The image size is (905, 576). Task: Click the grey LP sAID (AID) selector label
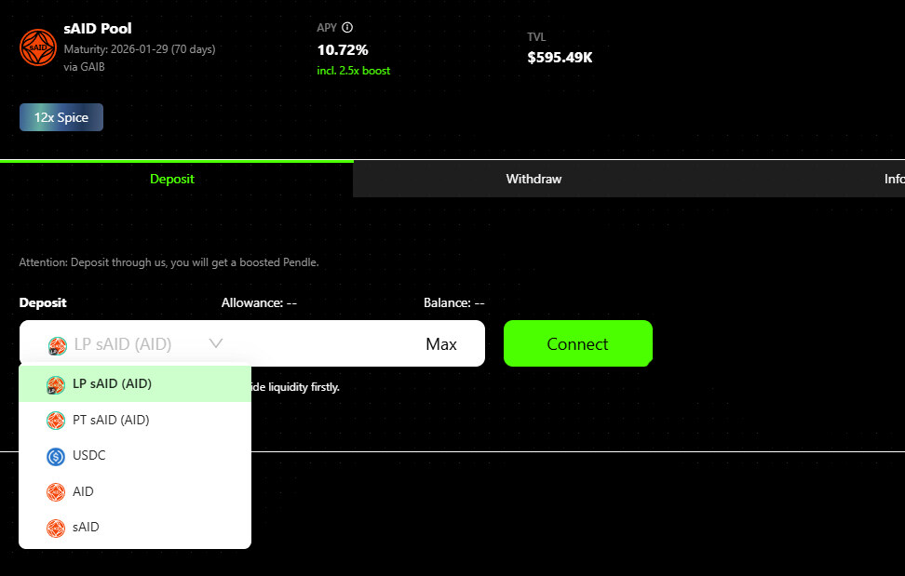122,344
